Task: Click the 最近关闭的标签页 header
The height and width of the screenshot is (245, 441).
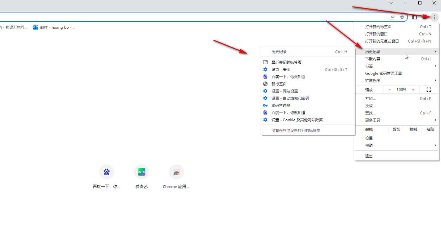Action: [286, 62]
